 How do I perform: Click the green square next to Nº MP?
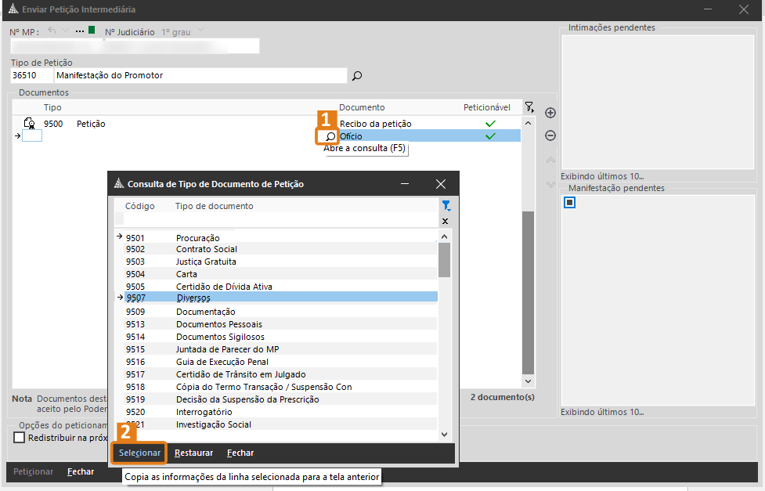tap(92, 31)
